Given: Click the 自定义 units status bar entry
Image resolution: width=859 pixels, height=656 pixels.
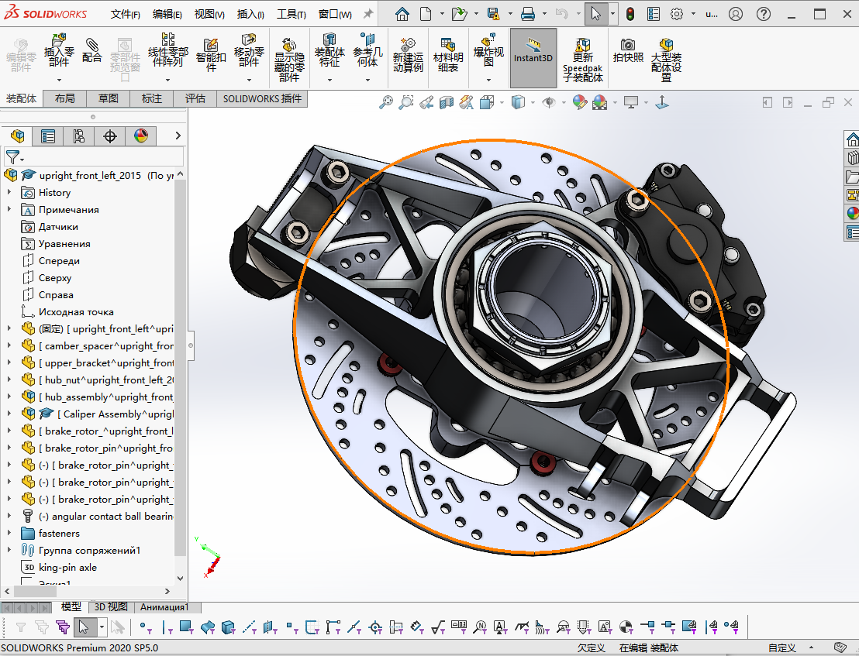Looking at the screenshot, I should tap(781, 647).
